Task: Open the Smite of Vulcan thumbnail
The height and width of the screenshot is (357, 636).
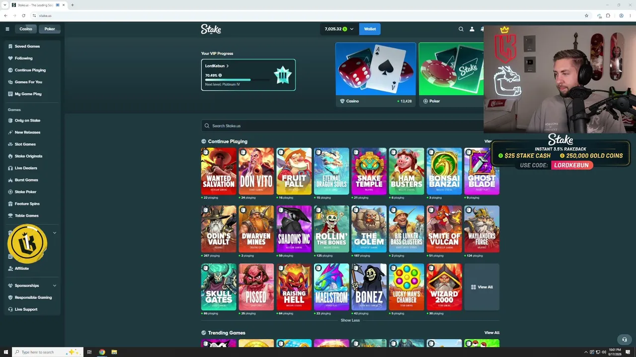Action: pyautogui.click(x=444, y=229)
